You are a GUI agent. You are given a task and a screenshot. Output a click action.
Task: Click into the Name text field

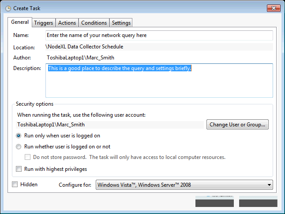(x=159, y=35)
